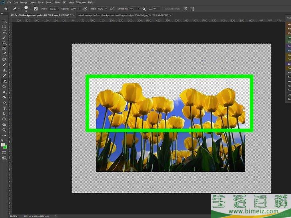Open the eraser Mode dropdown
The image size is (291, 218).
(x=54, y=9)
